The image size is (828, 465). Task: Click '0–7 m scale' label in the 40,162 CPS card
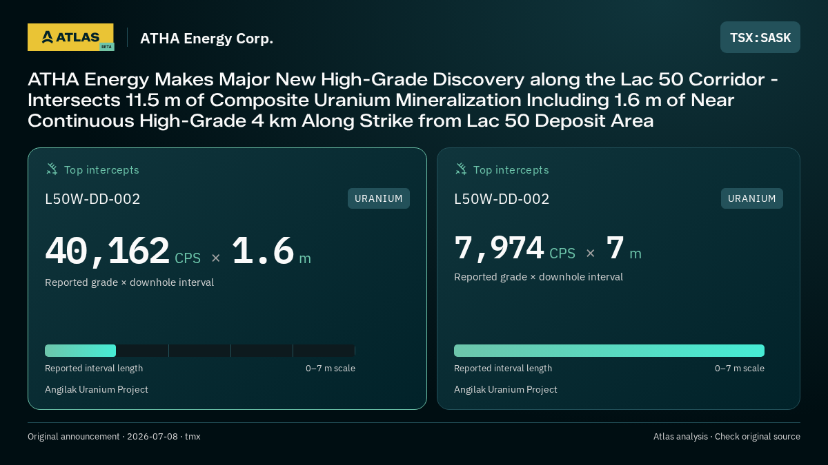point(331,369)
